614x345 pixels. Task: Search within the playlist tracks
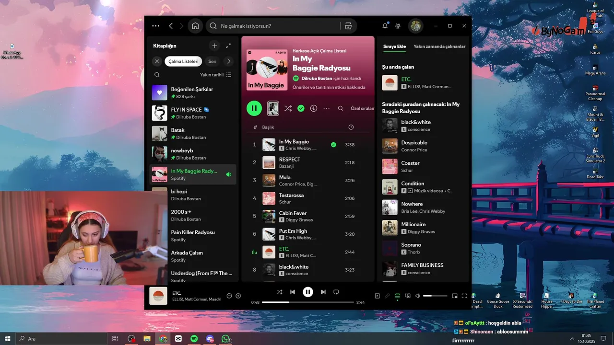[x=341, y=108]
